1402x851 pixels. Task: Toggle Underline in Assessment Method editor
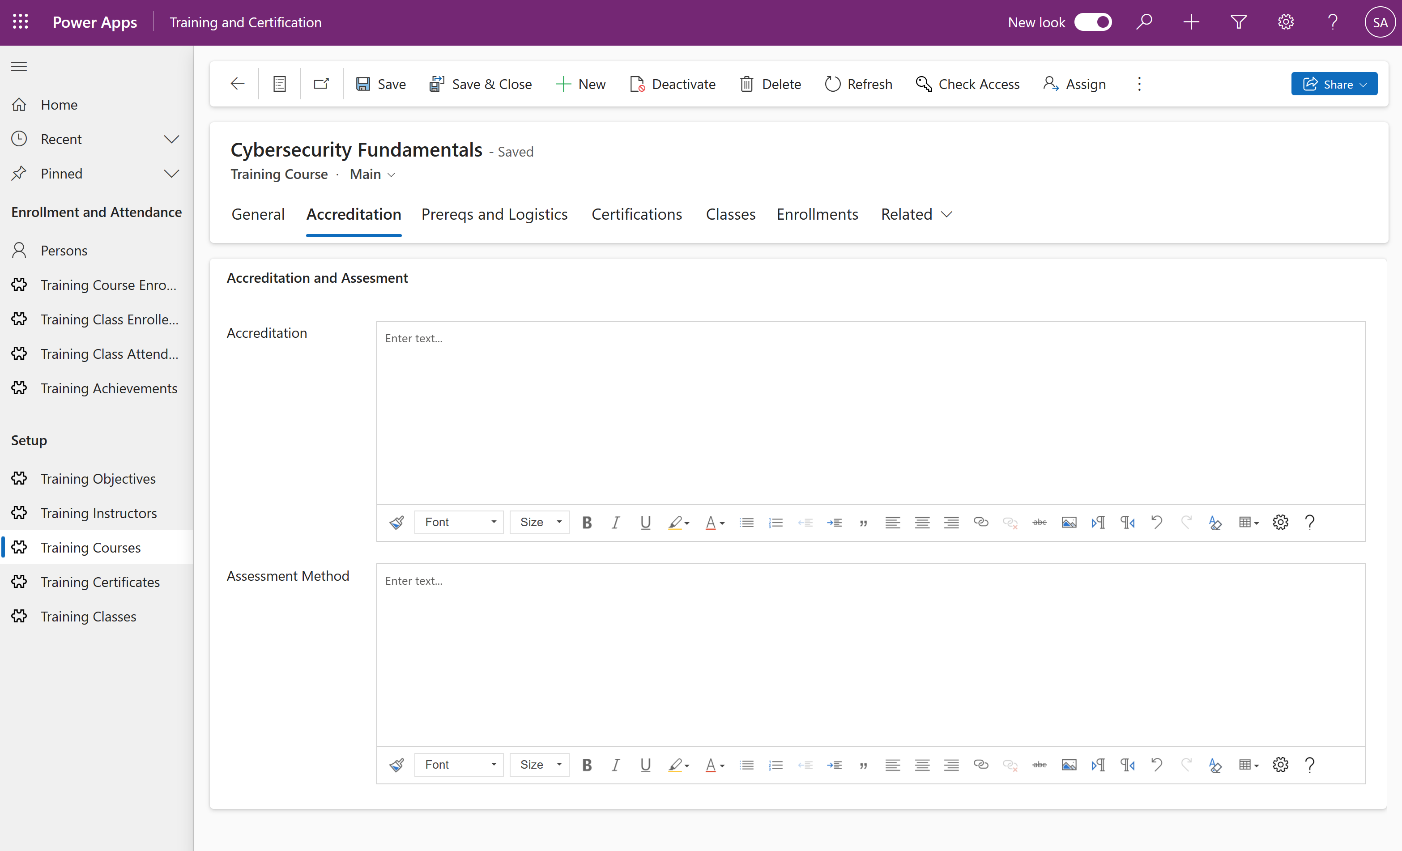click(x=645, y=765)
